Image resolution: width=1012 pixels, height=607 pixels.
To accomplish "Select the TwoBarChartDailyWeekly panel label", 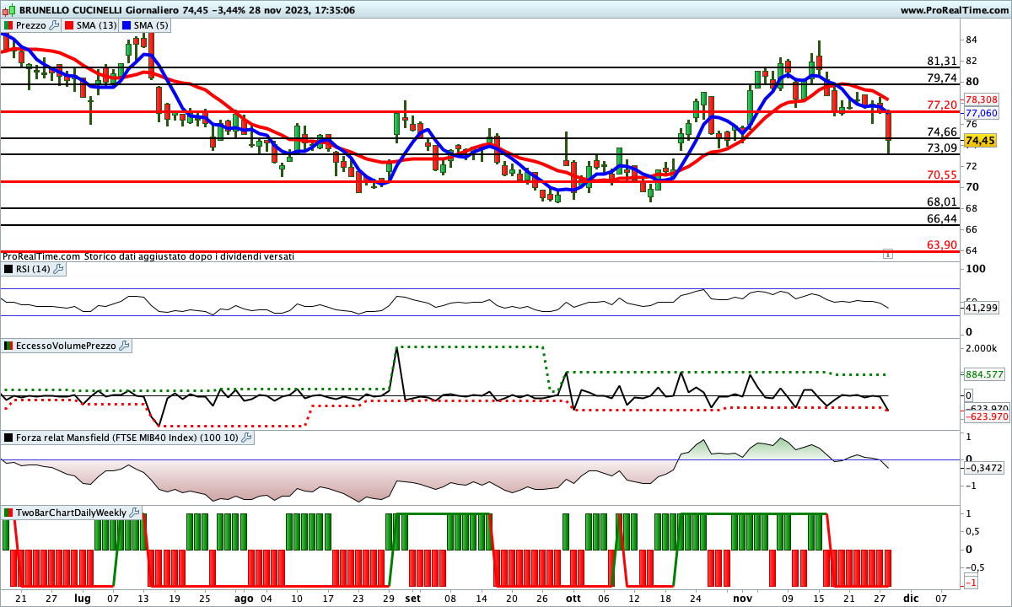I will [72, 513].
